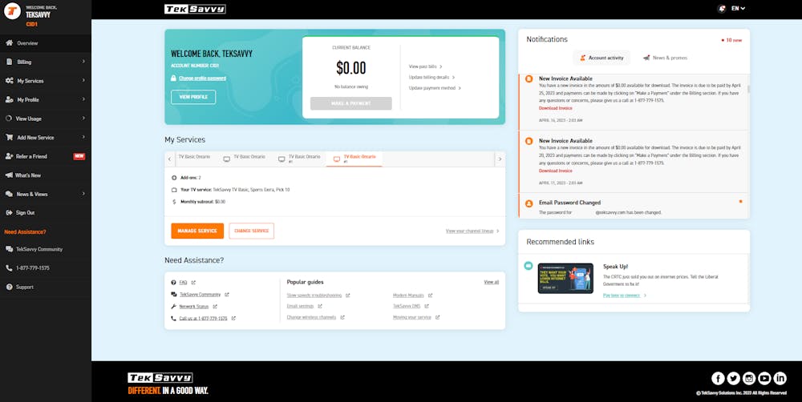
Task: Select the first TV Basic Ontario tab
Action: coord(194,157)
